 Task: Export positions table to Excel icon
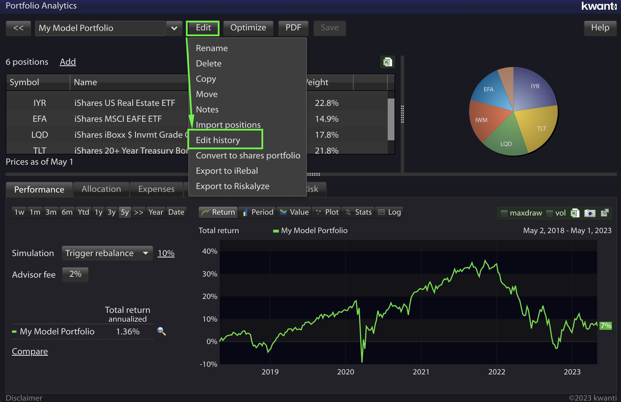point(387,62)
